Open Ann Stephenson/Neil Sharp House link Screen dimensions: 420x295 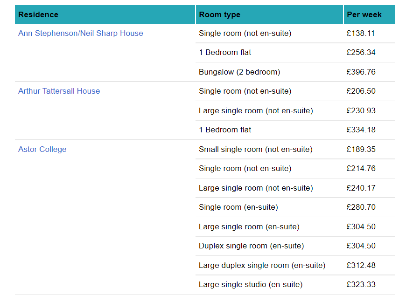(80, 34)
